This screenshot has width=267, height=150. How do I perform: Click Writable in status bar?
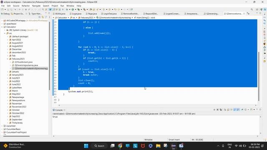click(149, 140)
